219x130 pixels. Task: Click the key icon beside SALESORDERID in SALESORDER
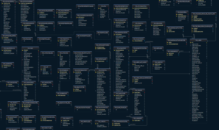click(114, 50)
